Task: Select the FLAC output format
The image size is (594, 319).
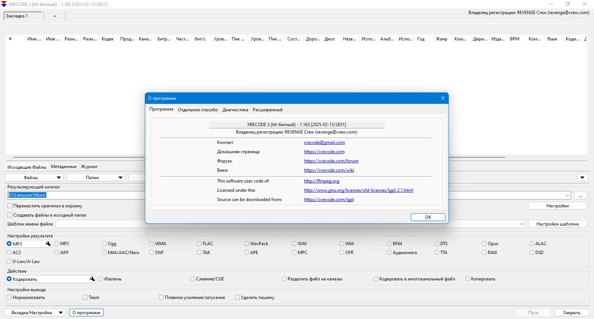Action: pos(199,244)
